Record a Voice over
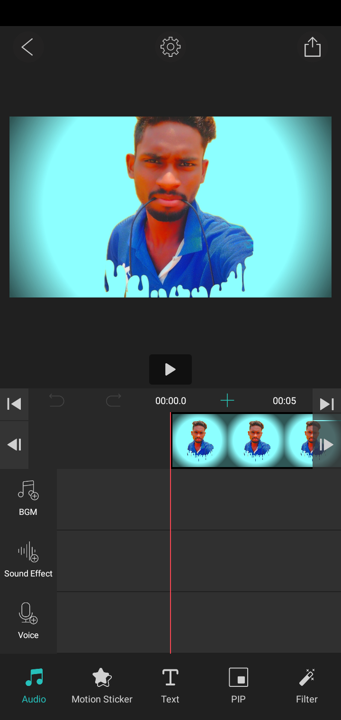This screenshot has width=341, height=720. point(28,613)
